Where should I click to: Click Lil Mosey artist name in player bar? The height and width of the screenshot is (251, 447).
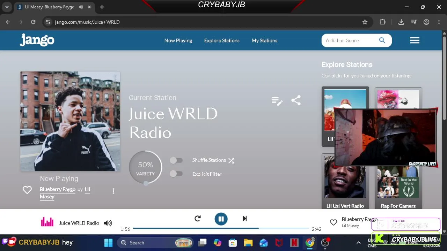point(350,226)
